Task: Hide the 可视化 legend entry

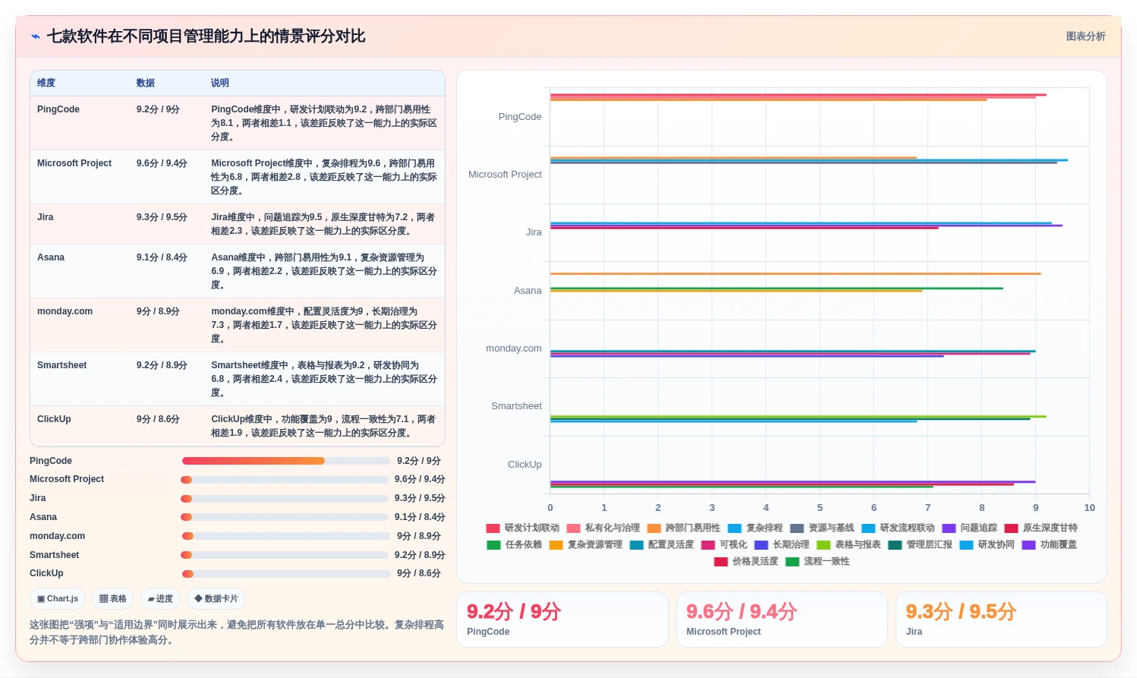Action: tap(724, 544)
